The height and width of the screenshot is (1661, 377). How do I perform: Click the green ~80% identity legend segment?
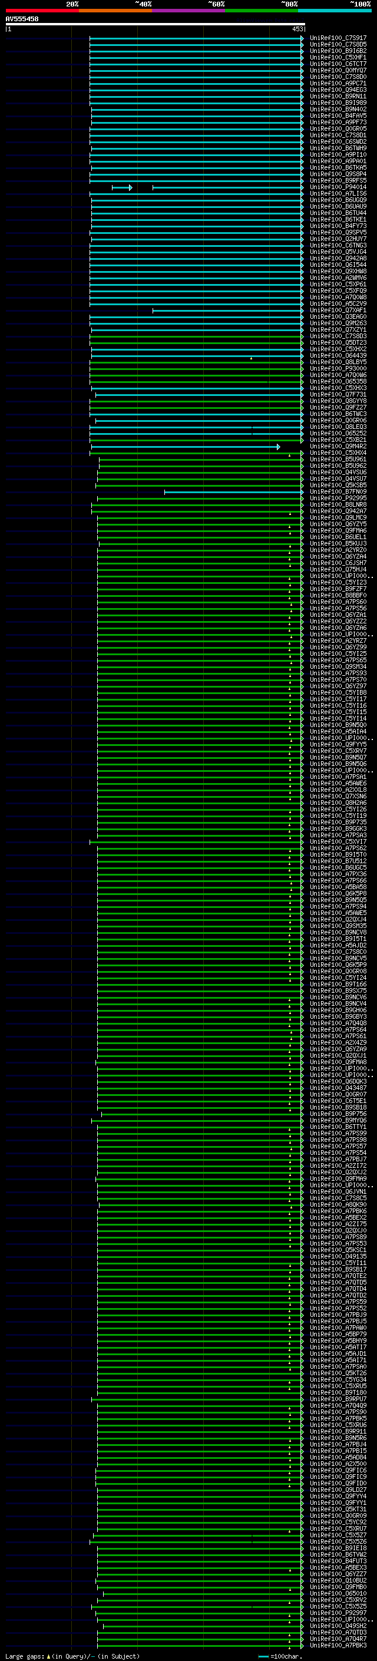[x=262, y=11]
